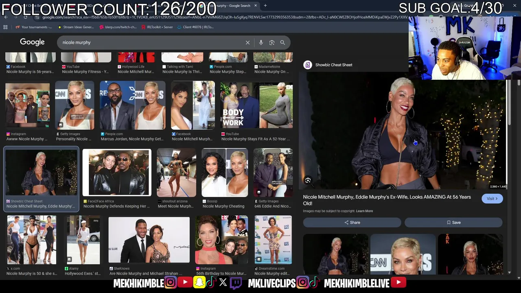Open 'IRLToolkit • Server' bookmark
The width and height of the screenshot is (521, 293).
[157, 27]
